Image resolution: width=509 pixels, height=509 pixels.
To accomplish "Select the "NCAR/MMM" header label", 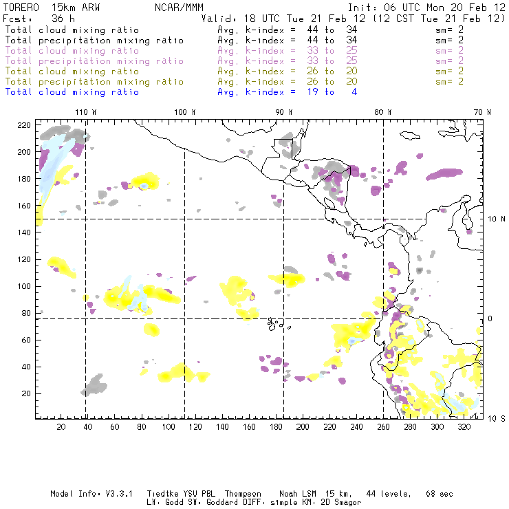I will (179, 8).
